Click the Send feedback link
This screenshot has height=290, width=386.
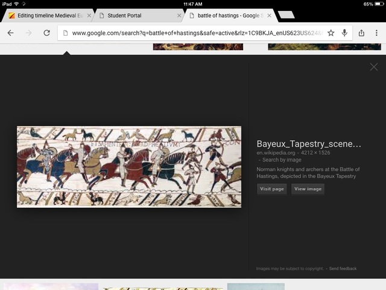pyautogui.click(x=343, y=268)
